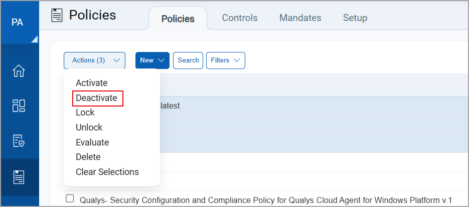469x207 pixels.
Task: Choose Lock from Actions menu
Action: pyautogui.click(x=85, y=112)
